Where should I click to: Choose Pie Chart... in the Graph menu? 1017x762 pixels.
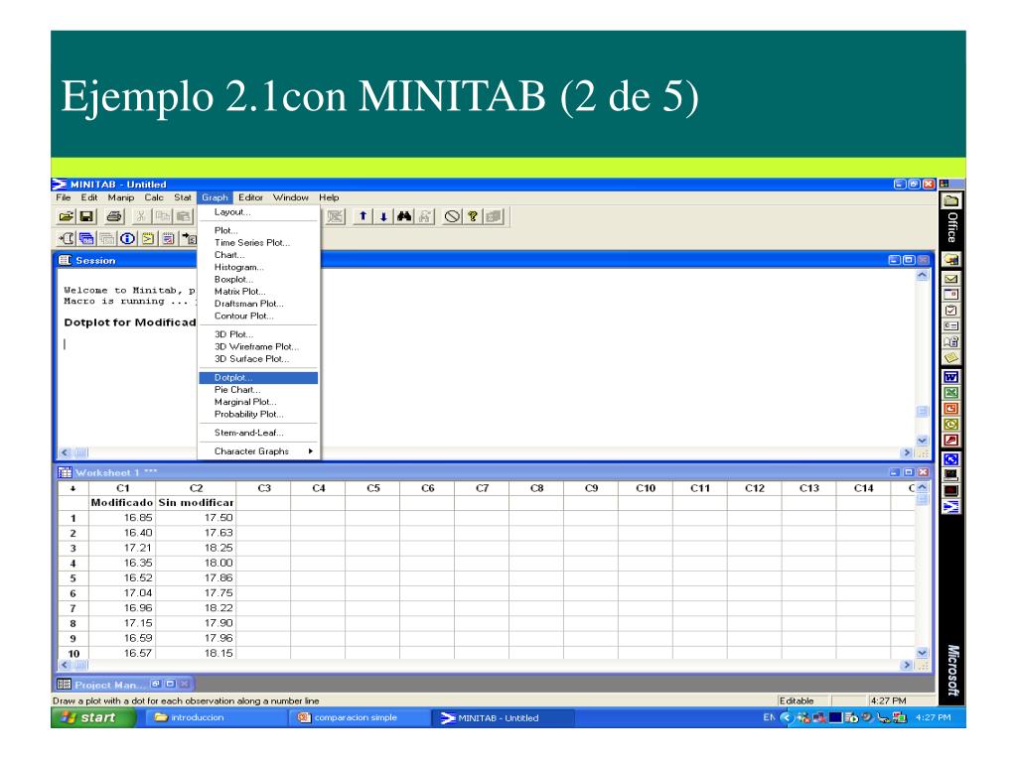pos(258,390)
